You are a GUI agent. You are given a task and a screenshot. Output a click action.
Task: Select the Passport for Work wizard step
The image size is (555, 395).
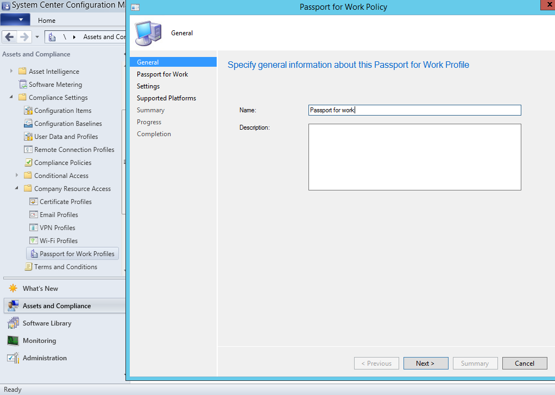click(x=162, y=74)
